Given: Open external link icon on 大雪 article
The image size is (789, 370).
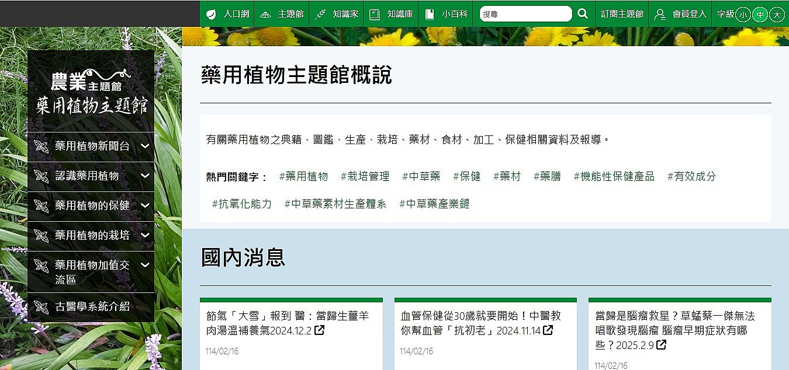Looking at the screenshot, I should click(x=320, y=330).
